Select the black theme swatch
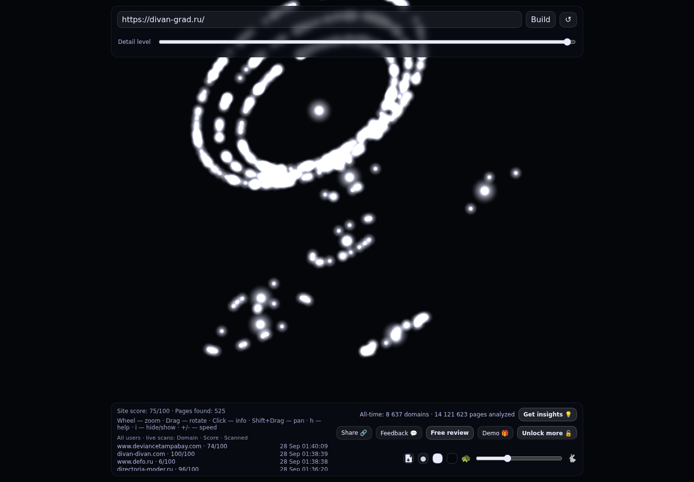Screen dimensions: 694x482 pyautogui.click(x=452, y=458)
